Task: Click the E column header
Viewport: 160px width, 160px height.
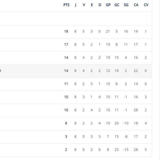Action: (92, 5)
